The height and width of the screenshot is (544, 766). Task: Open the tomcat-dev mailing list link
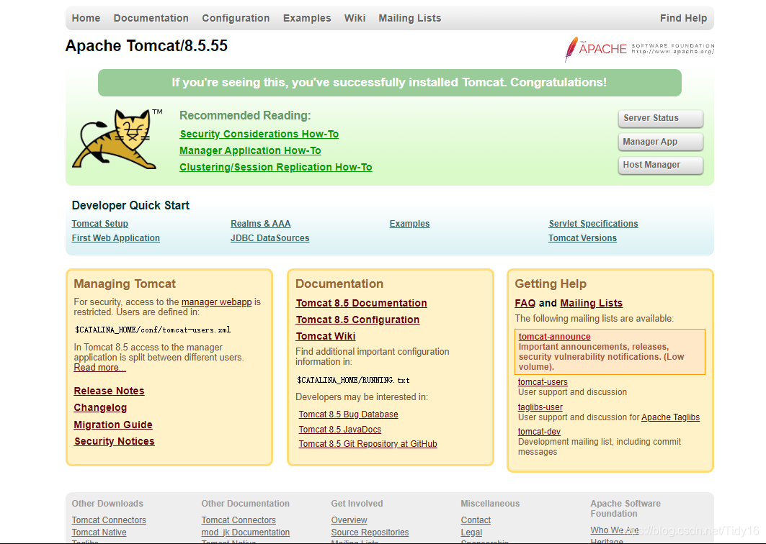[539, 432]
